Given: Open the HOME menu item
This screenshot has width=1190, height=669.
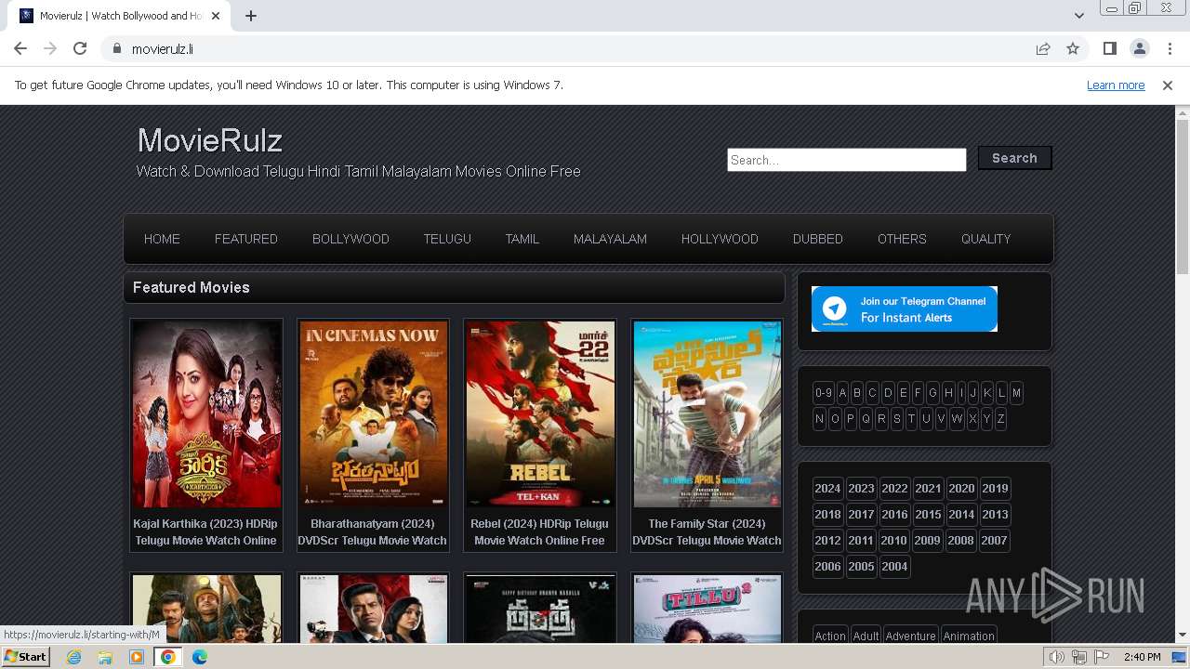Looking at the screenshot, I should (x=162, y=239).
